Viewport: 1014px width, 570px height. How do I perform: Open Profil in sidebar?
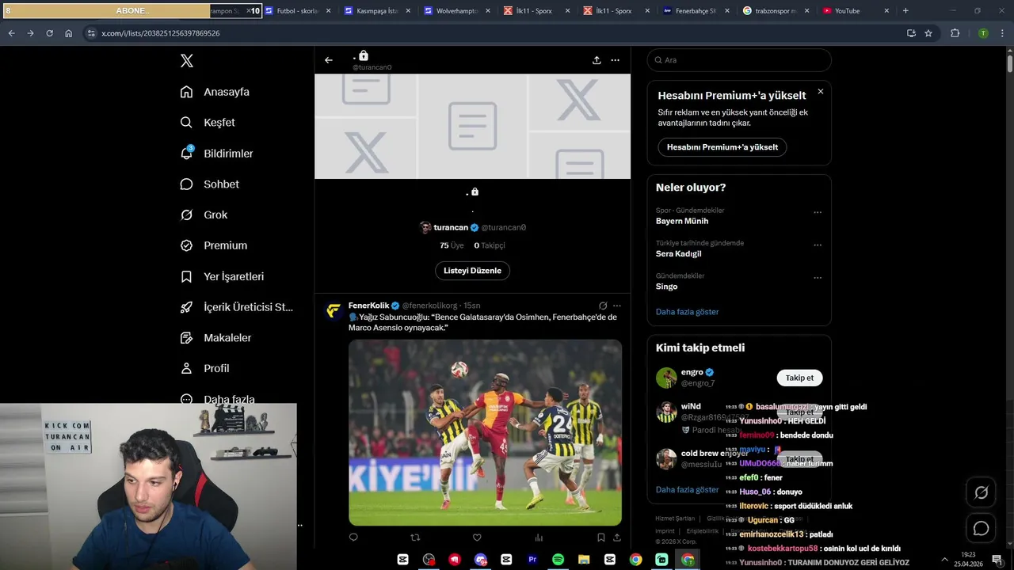click(204, 368)
